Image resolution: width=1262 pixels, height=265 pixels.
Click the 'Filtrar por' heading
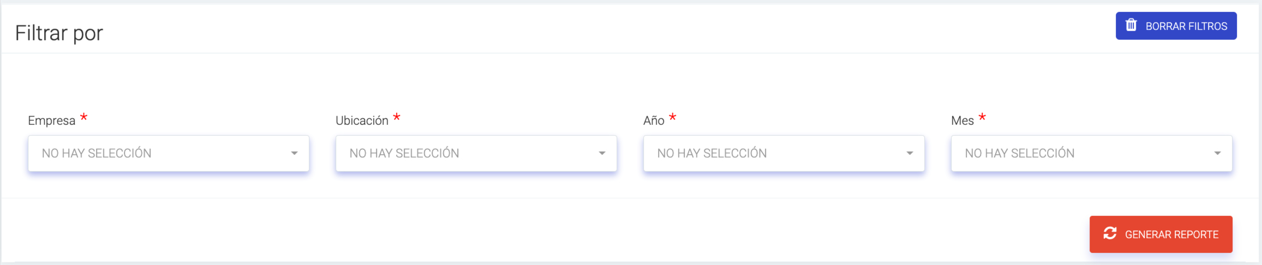tap(59, 33)
